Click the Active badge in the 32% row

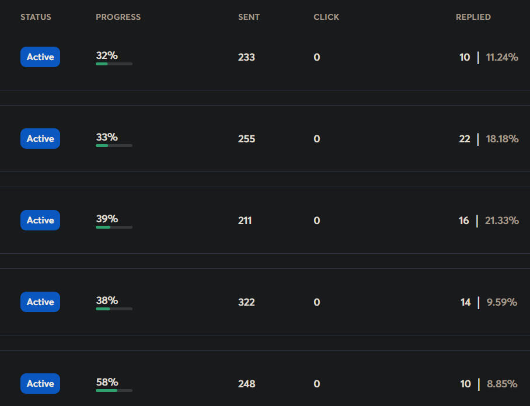(40, 57)
